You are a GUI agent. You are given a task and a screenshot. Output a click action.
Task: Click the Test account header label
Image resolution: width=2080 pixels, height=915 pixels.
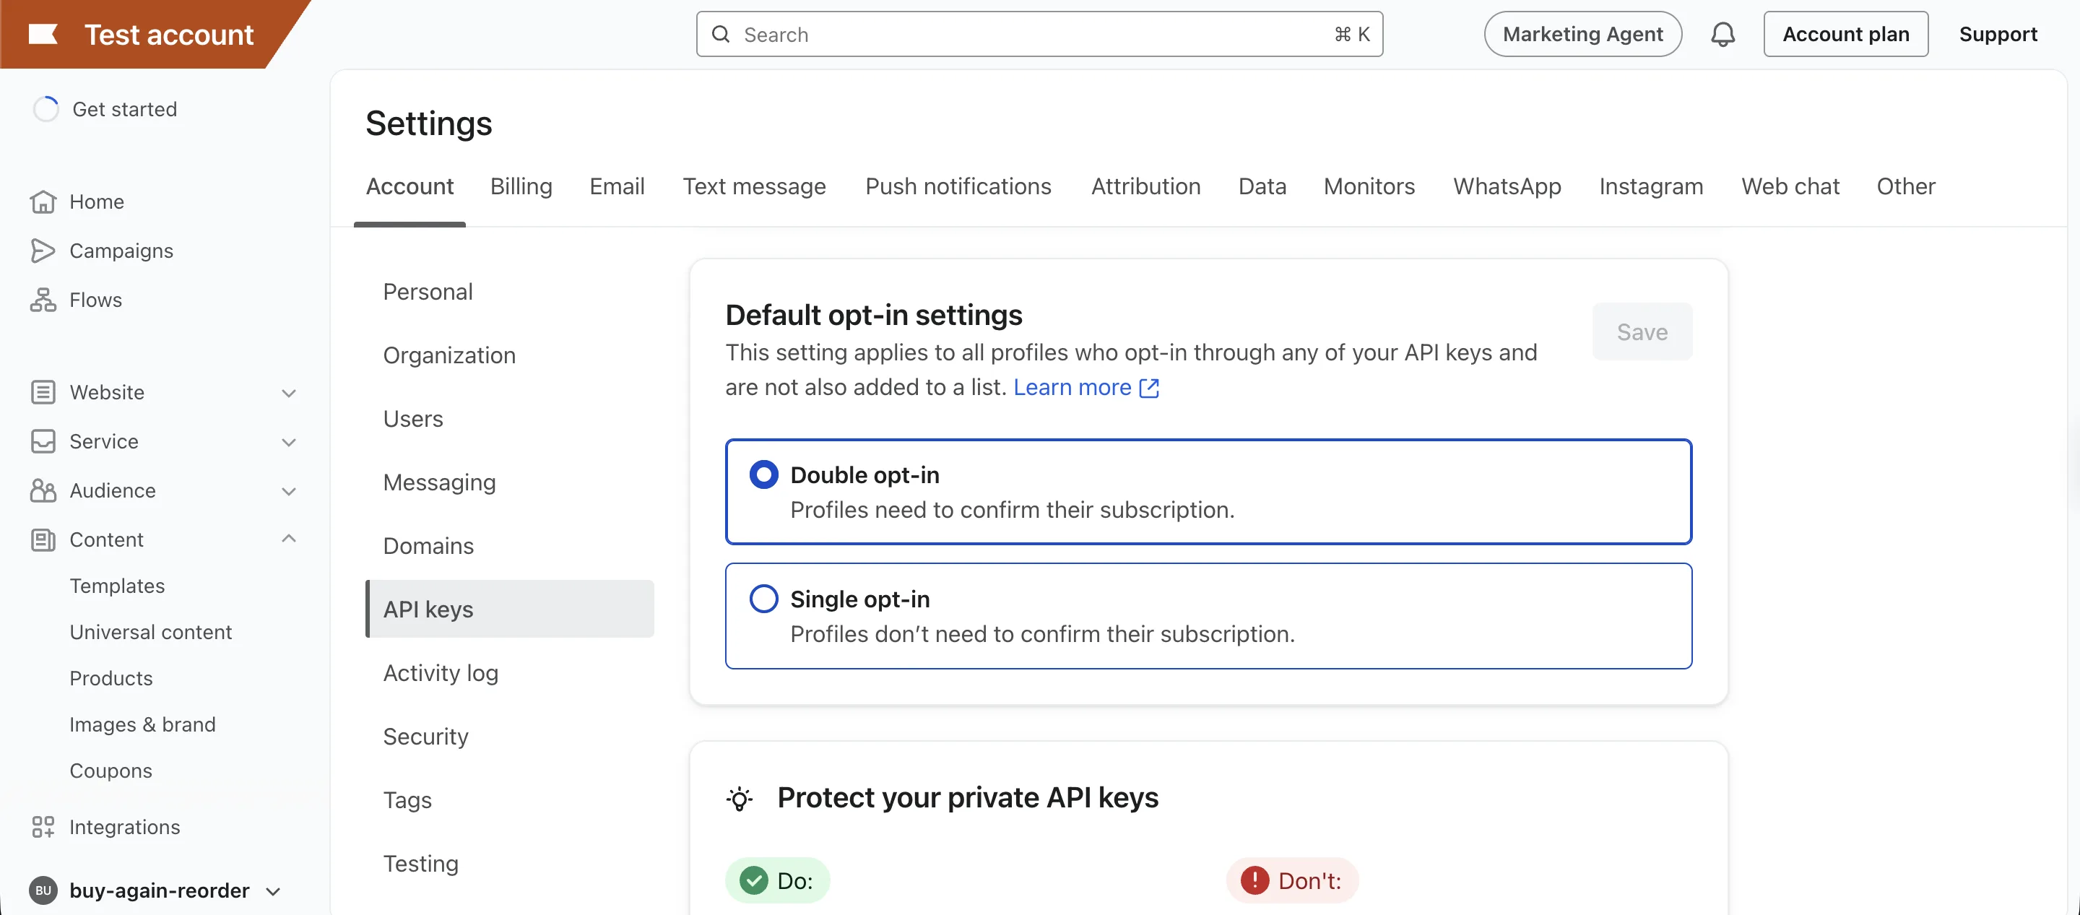pos(169,35)
